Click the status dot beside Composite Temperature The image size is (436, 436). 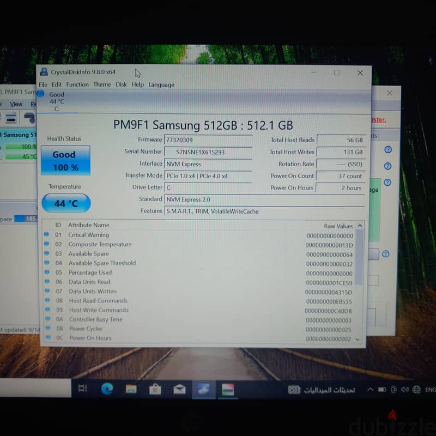click(46, 244)
